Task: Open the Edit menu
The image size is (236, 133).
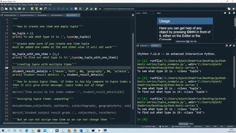Action: pos(5,5)
